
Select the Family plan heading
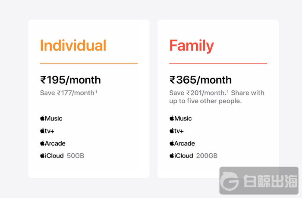pos(192,45)
